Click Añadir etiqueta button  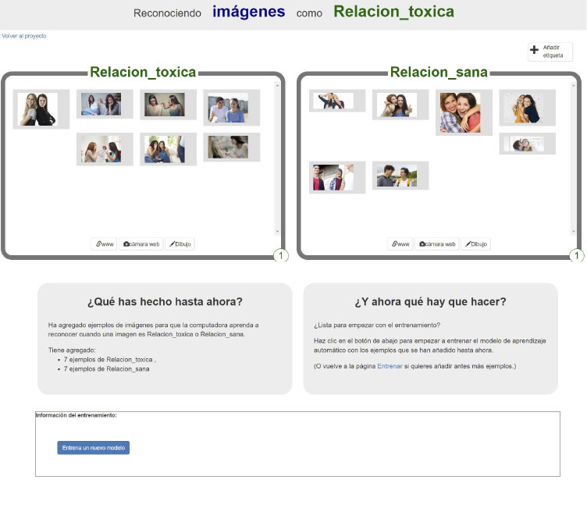click(x=550, y=52)
